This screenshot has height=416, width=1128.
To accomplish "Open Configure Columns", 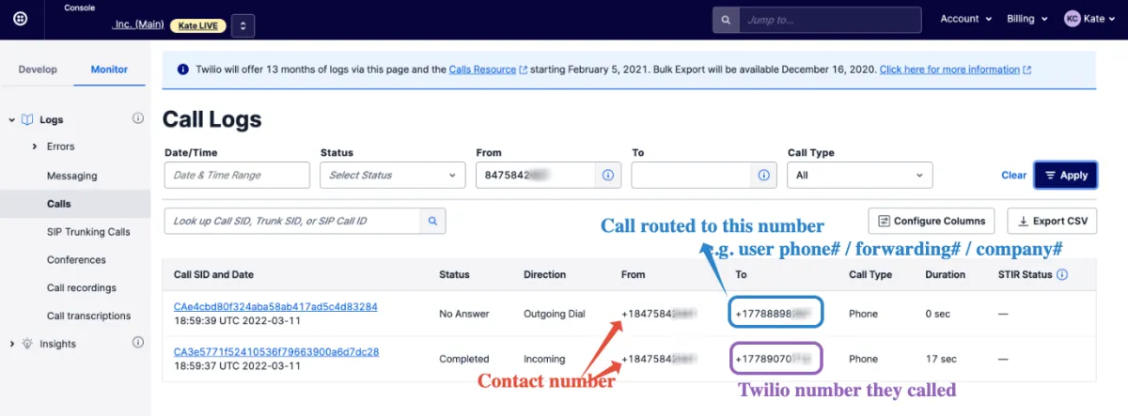I will point(932,221).
